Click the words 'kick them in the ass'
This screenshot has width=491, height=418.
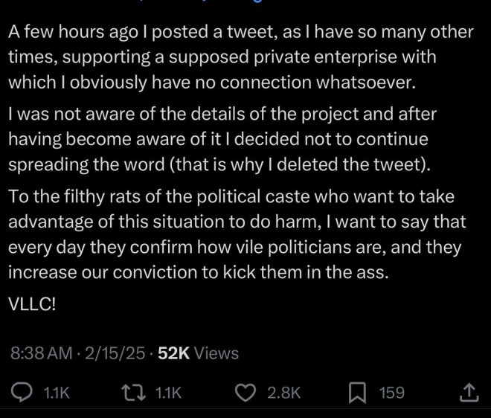coord(306,272)
